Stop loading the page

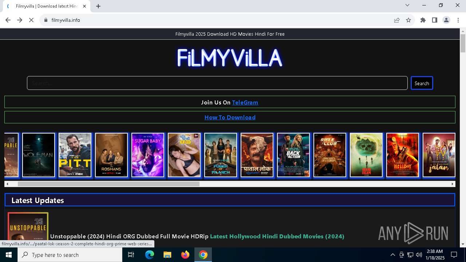pos(31,20)
